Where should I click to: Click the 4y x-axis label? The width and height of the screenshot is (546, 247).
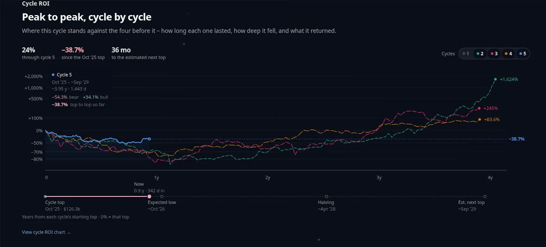tap(490, 177)
